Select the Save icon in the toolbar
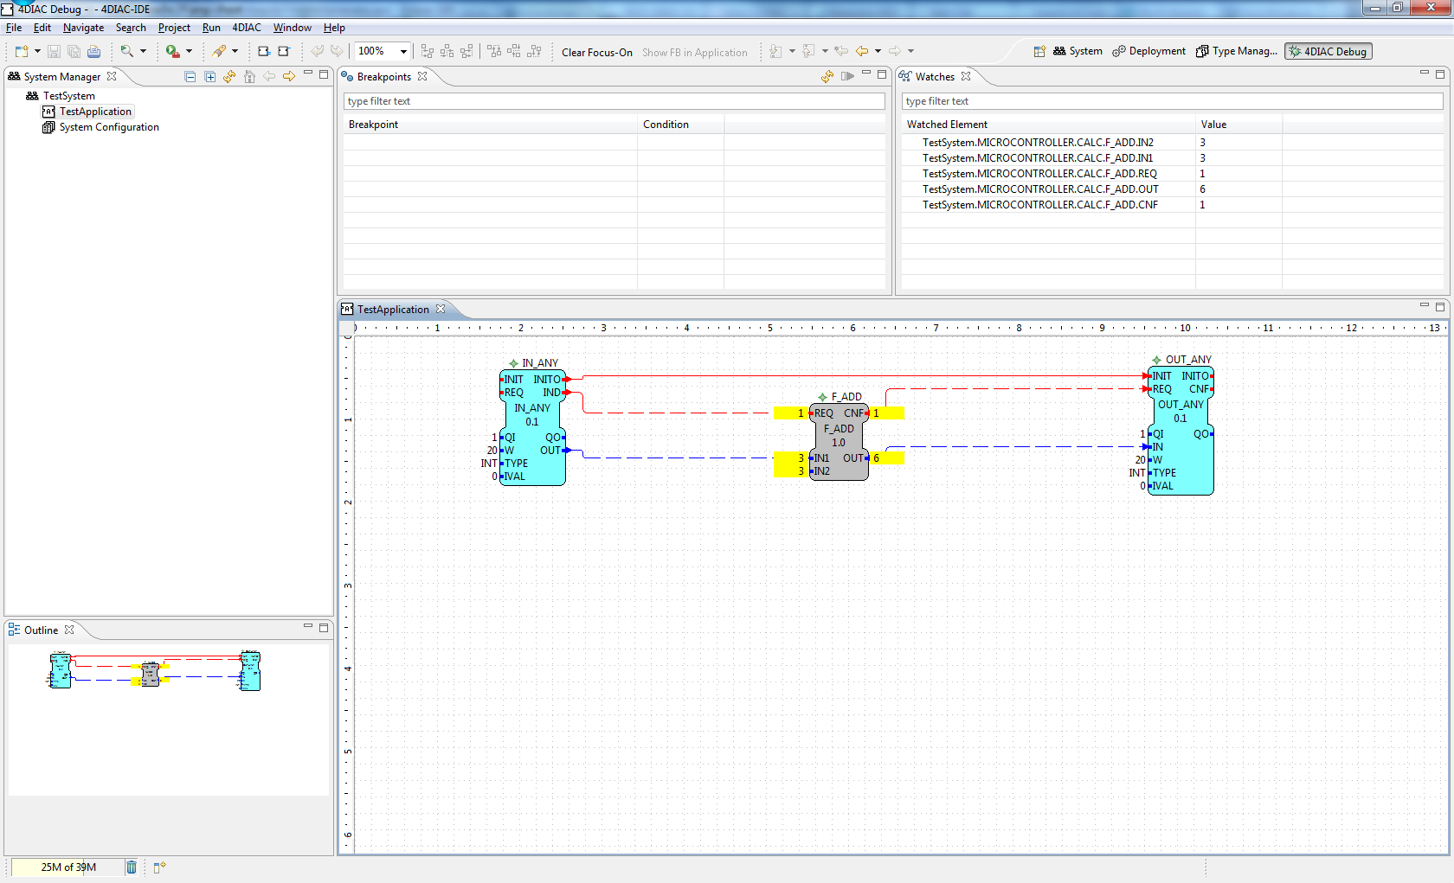Screen dimensions: 1454x883 click(54, 51)
